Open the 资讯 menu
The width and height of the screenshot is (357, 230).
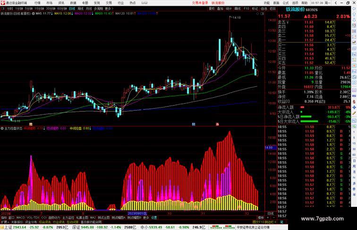(61, 3)
